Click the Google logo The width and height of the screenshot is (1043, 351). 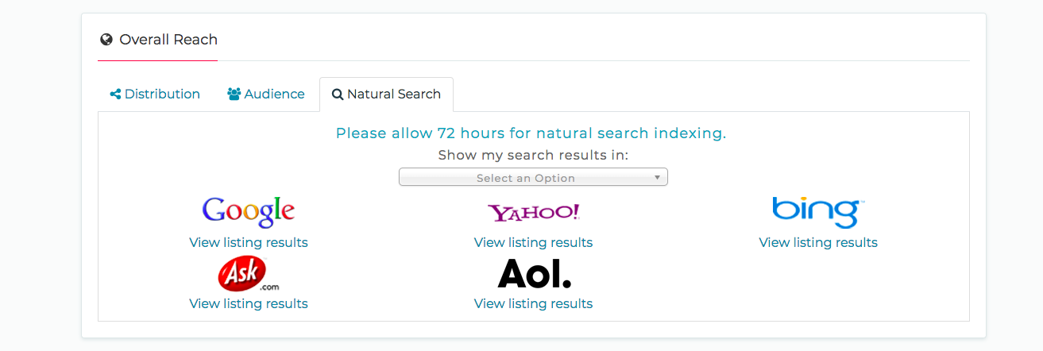coord(249,212)
